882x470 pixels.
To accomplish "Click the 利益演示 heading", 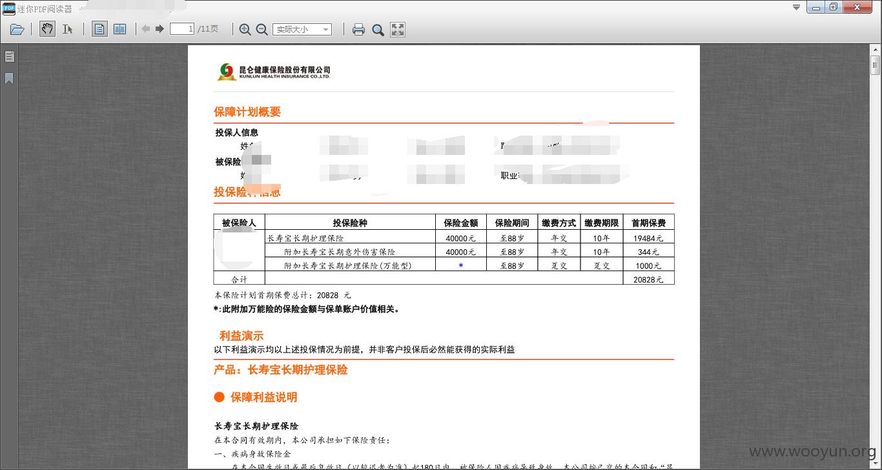I will pos(241,336).
